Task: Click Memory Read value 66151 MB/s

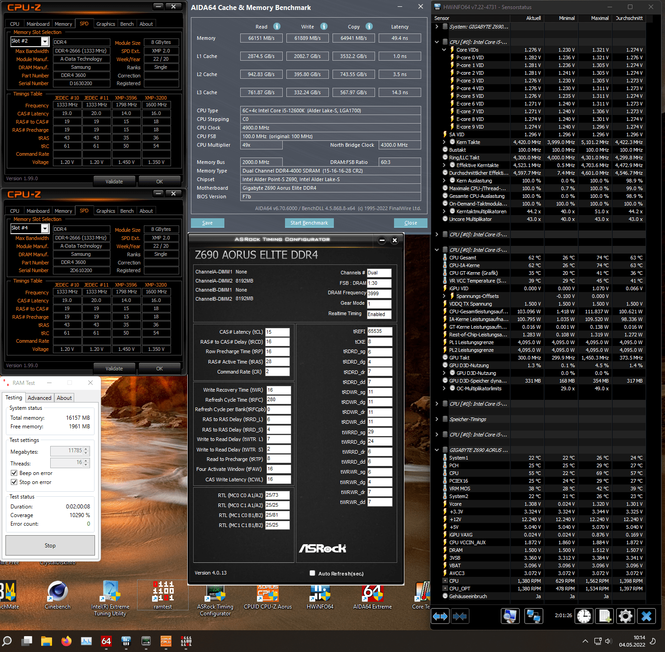Action: tap(261, 38)
